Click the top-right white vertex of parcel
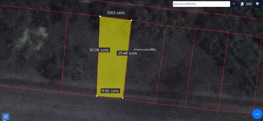263x121 pixels. point(131,20)
